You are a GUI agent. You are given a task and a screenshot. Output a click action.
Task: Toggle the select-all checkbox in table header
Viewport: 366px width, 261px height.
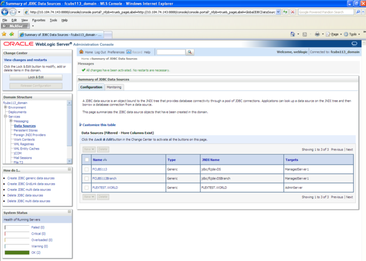[x=87, y=160]
